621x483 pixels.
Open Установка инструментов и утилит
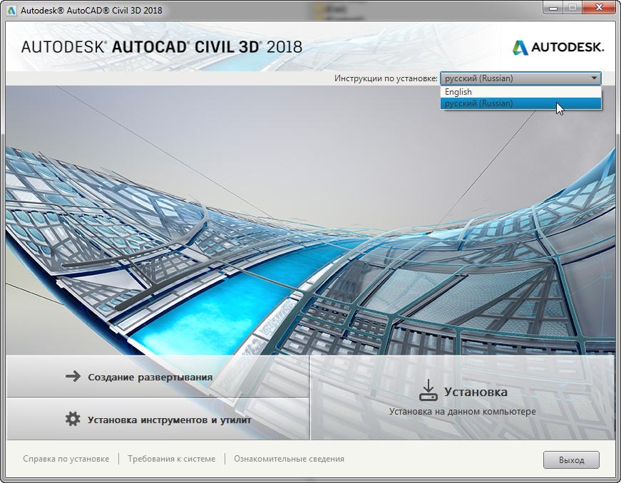coord(158,420)
